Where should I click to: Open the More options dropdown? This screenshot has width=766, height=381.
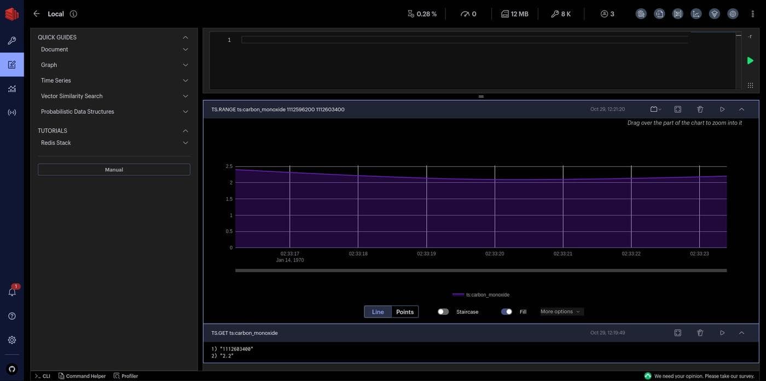(x=561, y=312)
